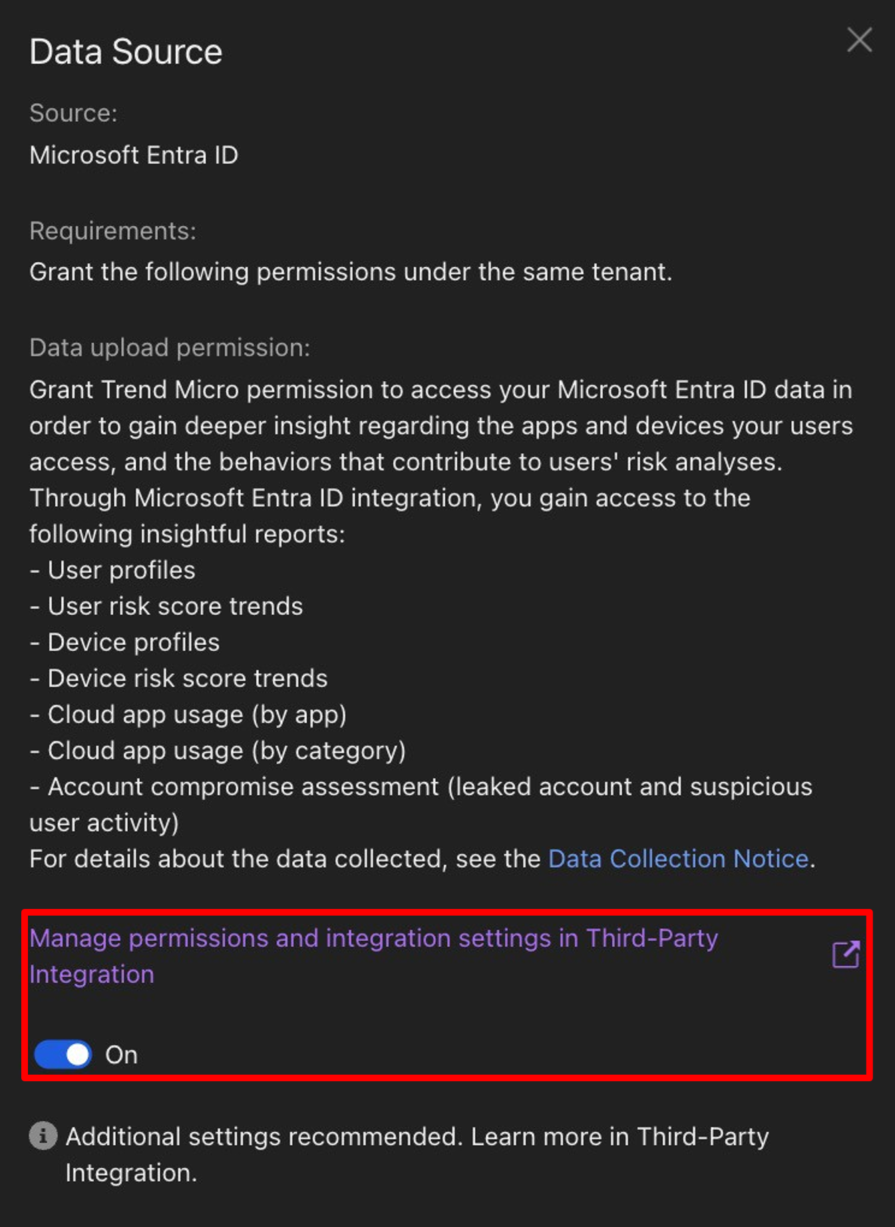The width and height of the screenshot is (895, 1227).
Task: Click the info icon next to Additional settings
Action: click(x=43, y=1136)
